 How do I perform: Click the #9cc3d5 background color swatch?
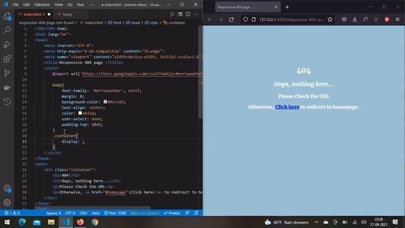coord(106,102)
